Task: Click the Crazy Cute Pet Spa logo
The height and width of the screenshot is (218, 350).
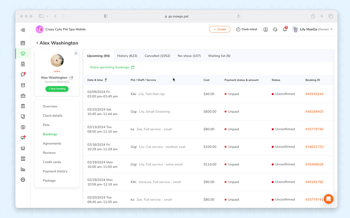Action: pyautogui.click(x=40, y=29)
